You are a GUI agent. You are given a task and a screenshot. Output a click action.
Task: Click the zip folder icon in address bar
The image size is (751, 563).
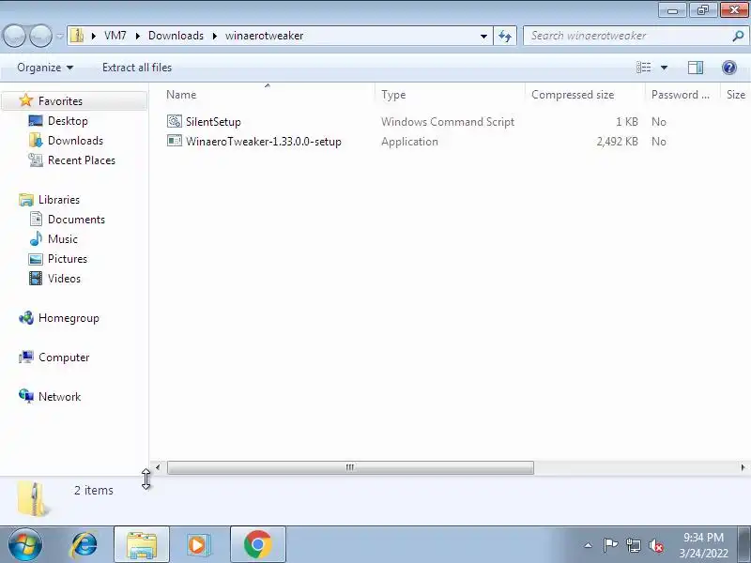pyautogui.click(x=77, y=36)
